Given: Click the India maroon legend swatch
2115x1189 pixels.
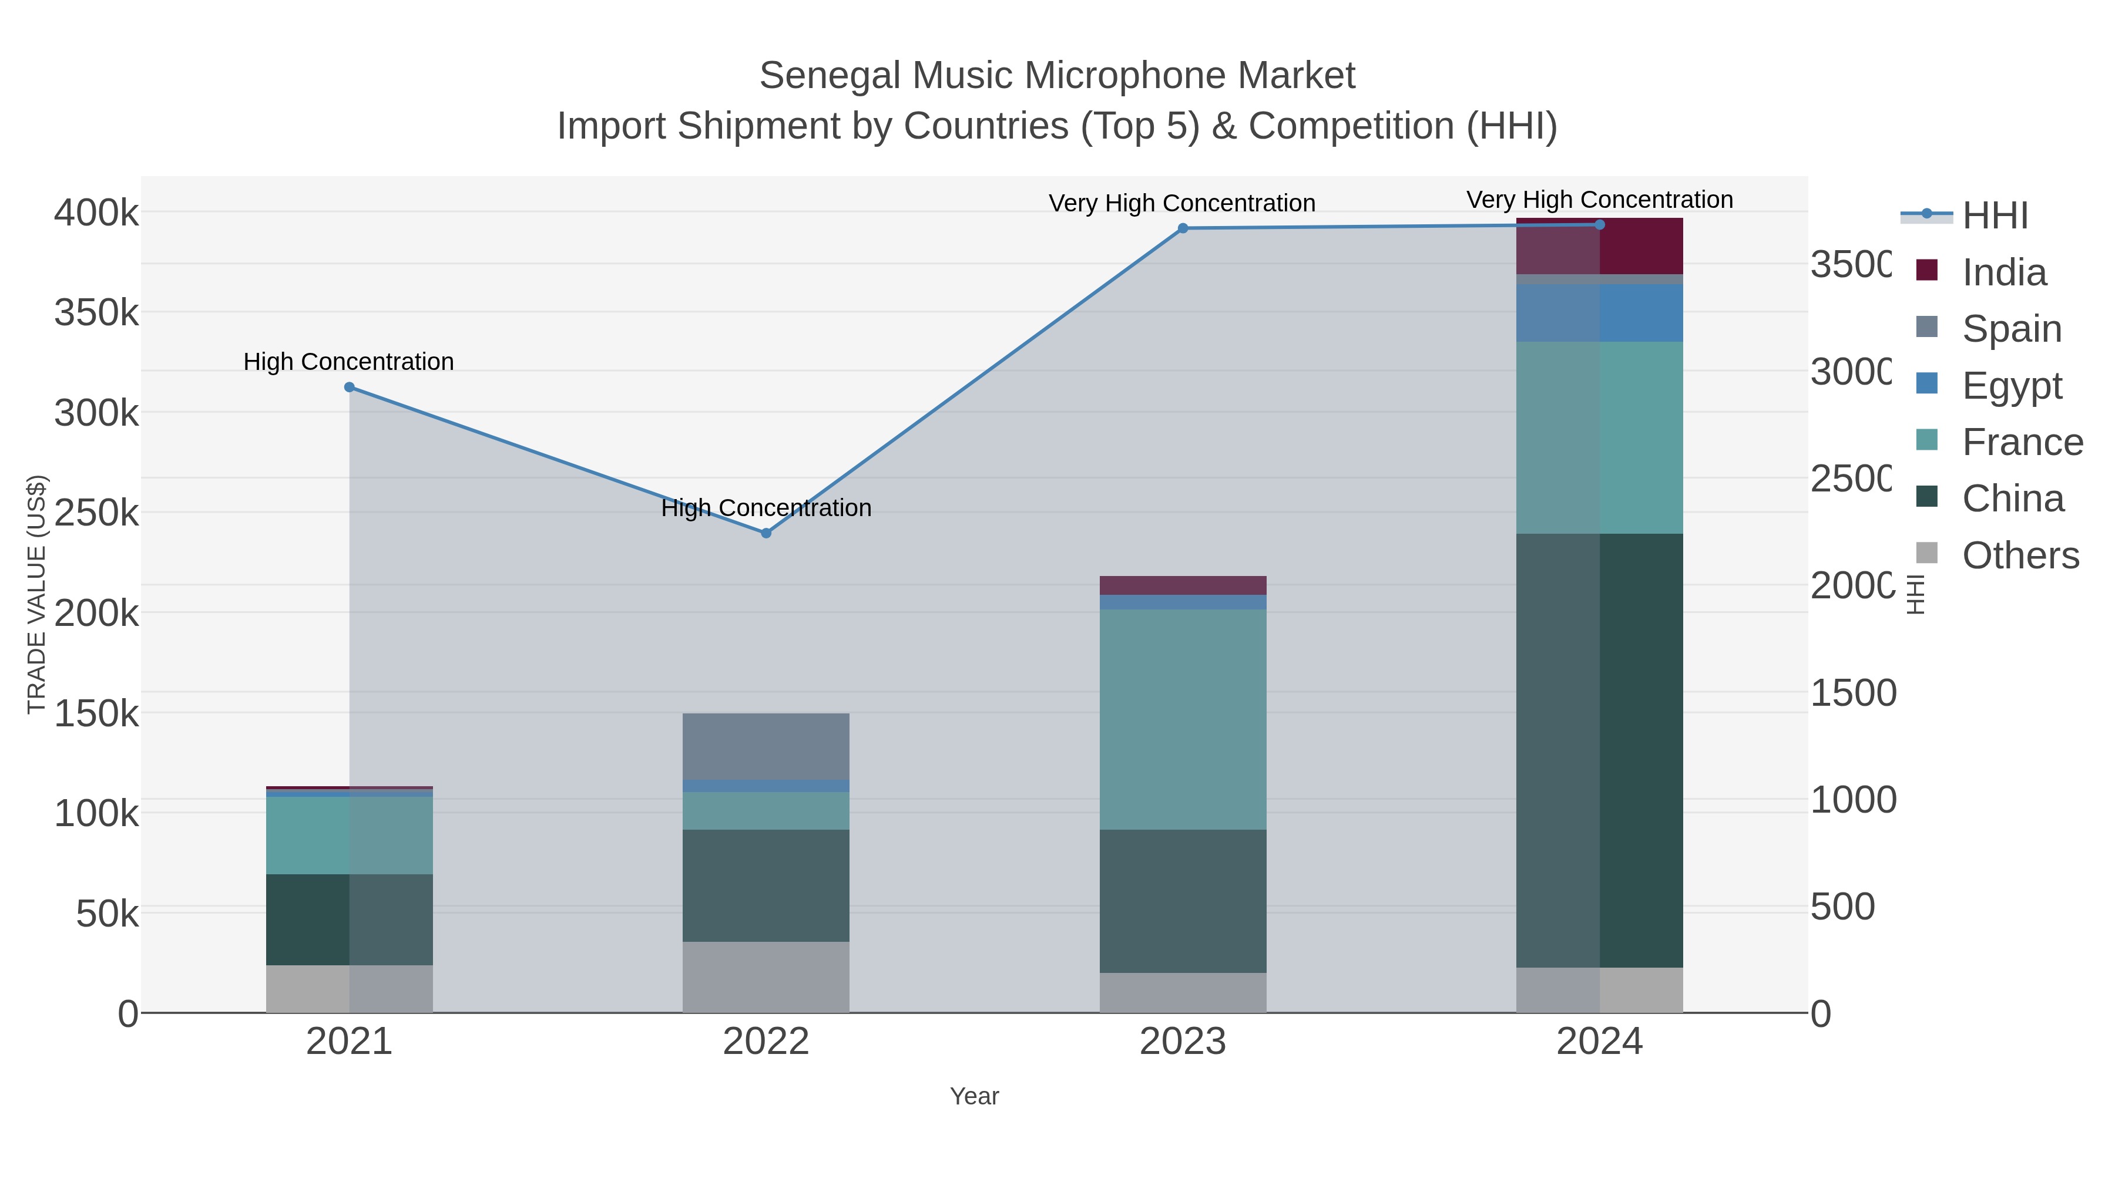Looking at the screenshot, I should point(1926,270).
